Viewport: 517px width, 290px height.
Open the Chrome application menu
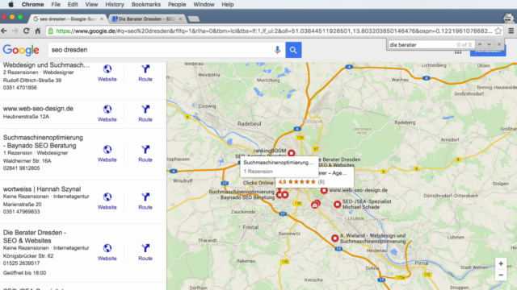32,4
